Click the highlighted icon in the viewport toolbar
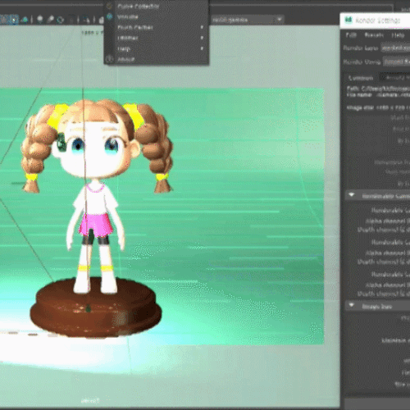Image resolution: width=410 pixels, height=410 pixels. [13, 20]
